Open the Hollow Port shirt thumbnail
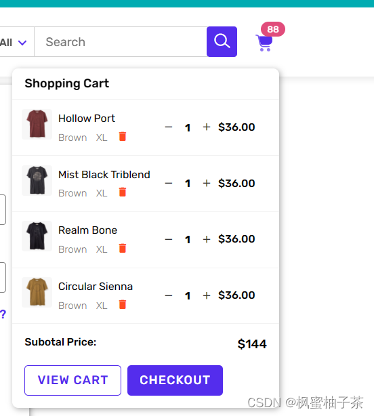 37,124
